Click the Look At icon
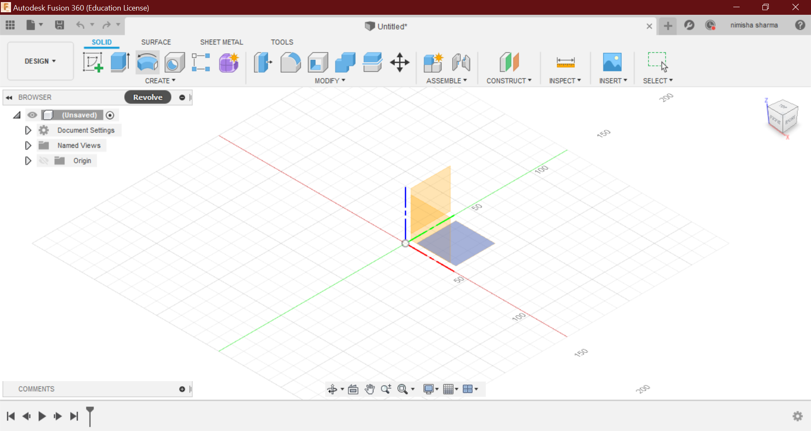This screenshot has height=431, width=811. coord(353,389)
